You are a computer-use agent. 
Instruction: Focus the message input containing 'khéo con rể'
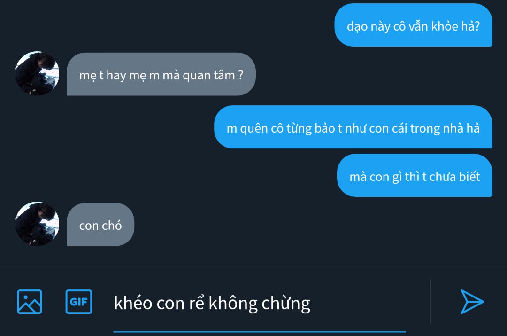pyautogui.click(x=259, y=303)
